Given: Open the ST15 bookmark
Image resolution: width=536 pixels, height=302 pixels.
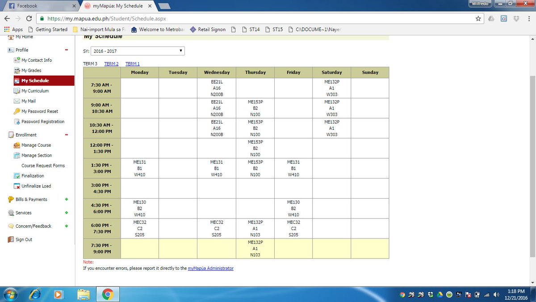Looking at the screenshot, I should pos(274,30).
